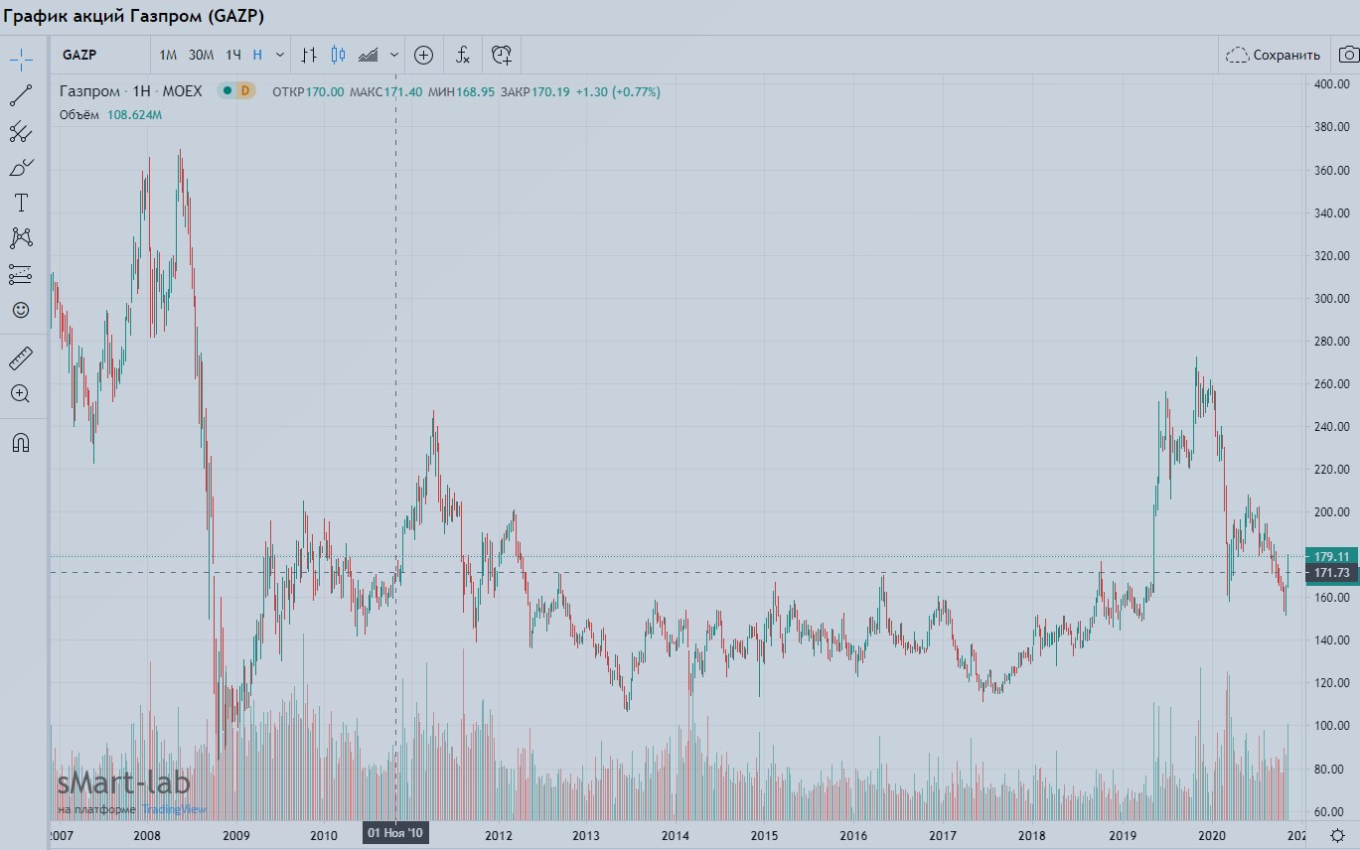The height and width of the screenshot is (850, 1360).
Task: Click the 2008 year label on time axis
Action: tap(147, 835)
